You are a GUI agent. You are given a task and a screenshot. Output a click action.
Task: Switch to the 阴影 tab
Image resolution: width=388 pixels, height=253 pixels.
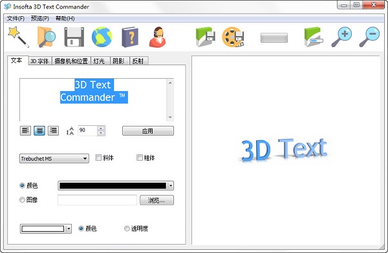(x=119, y=61)
